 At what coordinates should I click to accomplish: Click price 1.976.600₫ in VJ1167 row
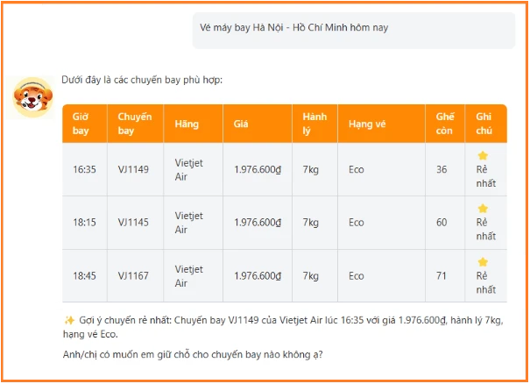(258, 276)
